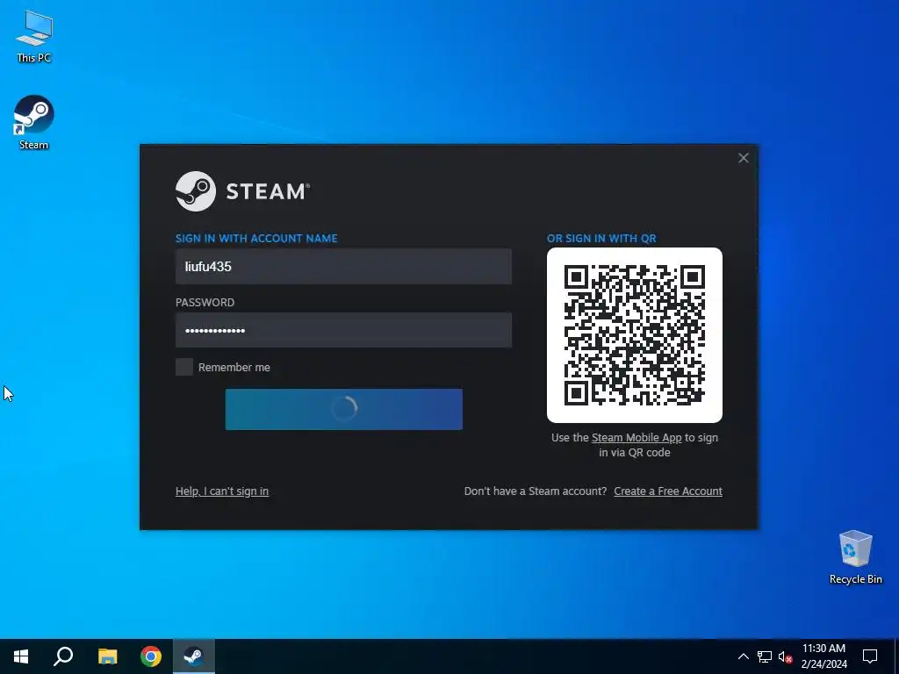The width and height of the screenshot is (899, 674).
Task: Follow the Steam Mobile App link
Action: coord(636,438)
